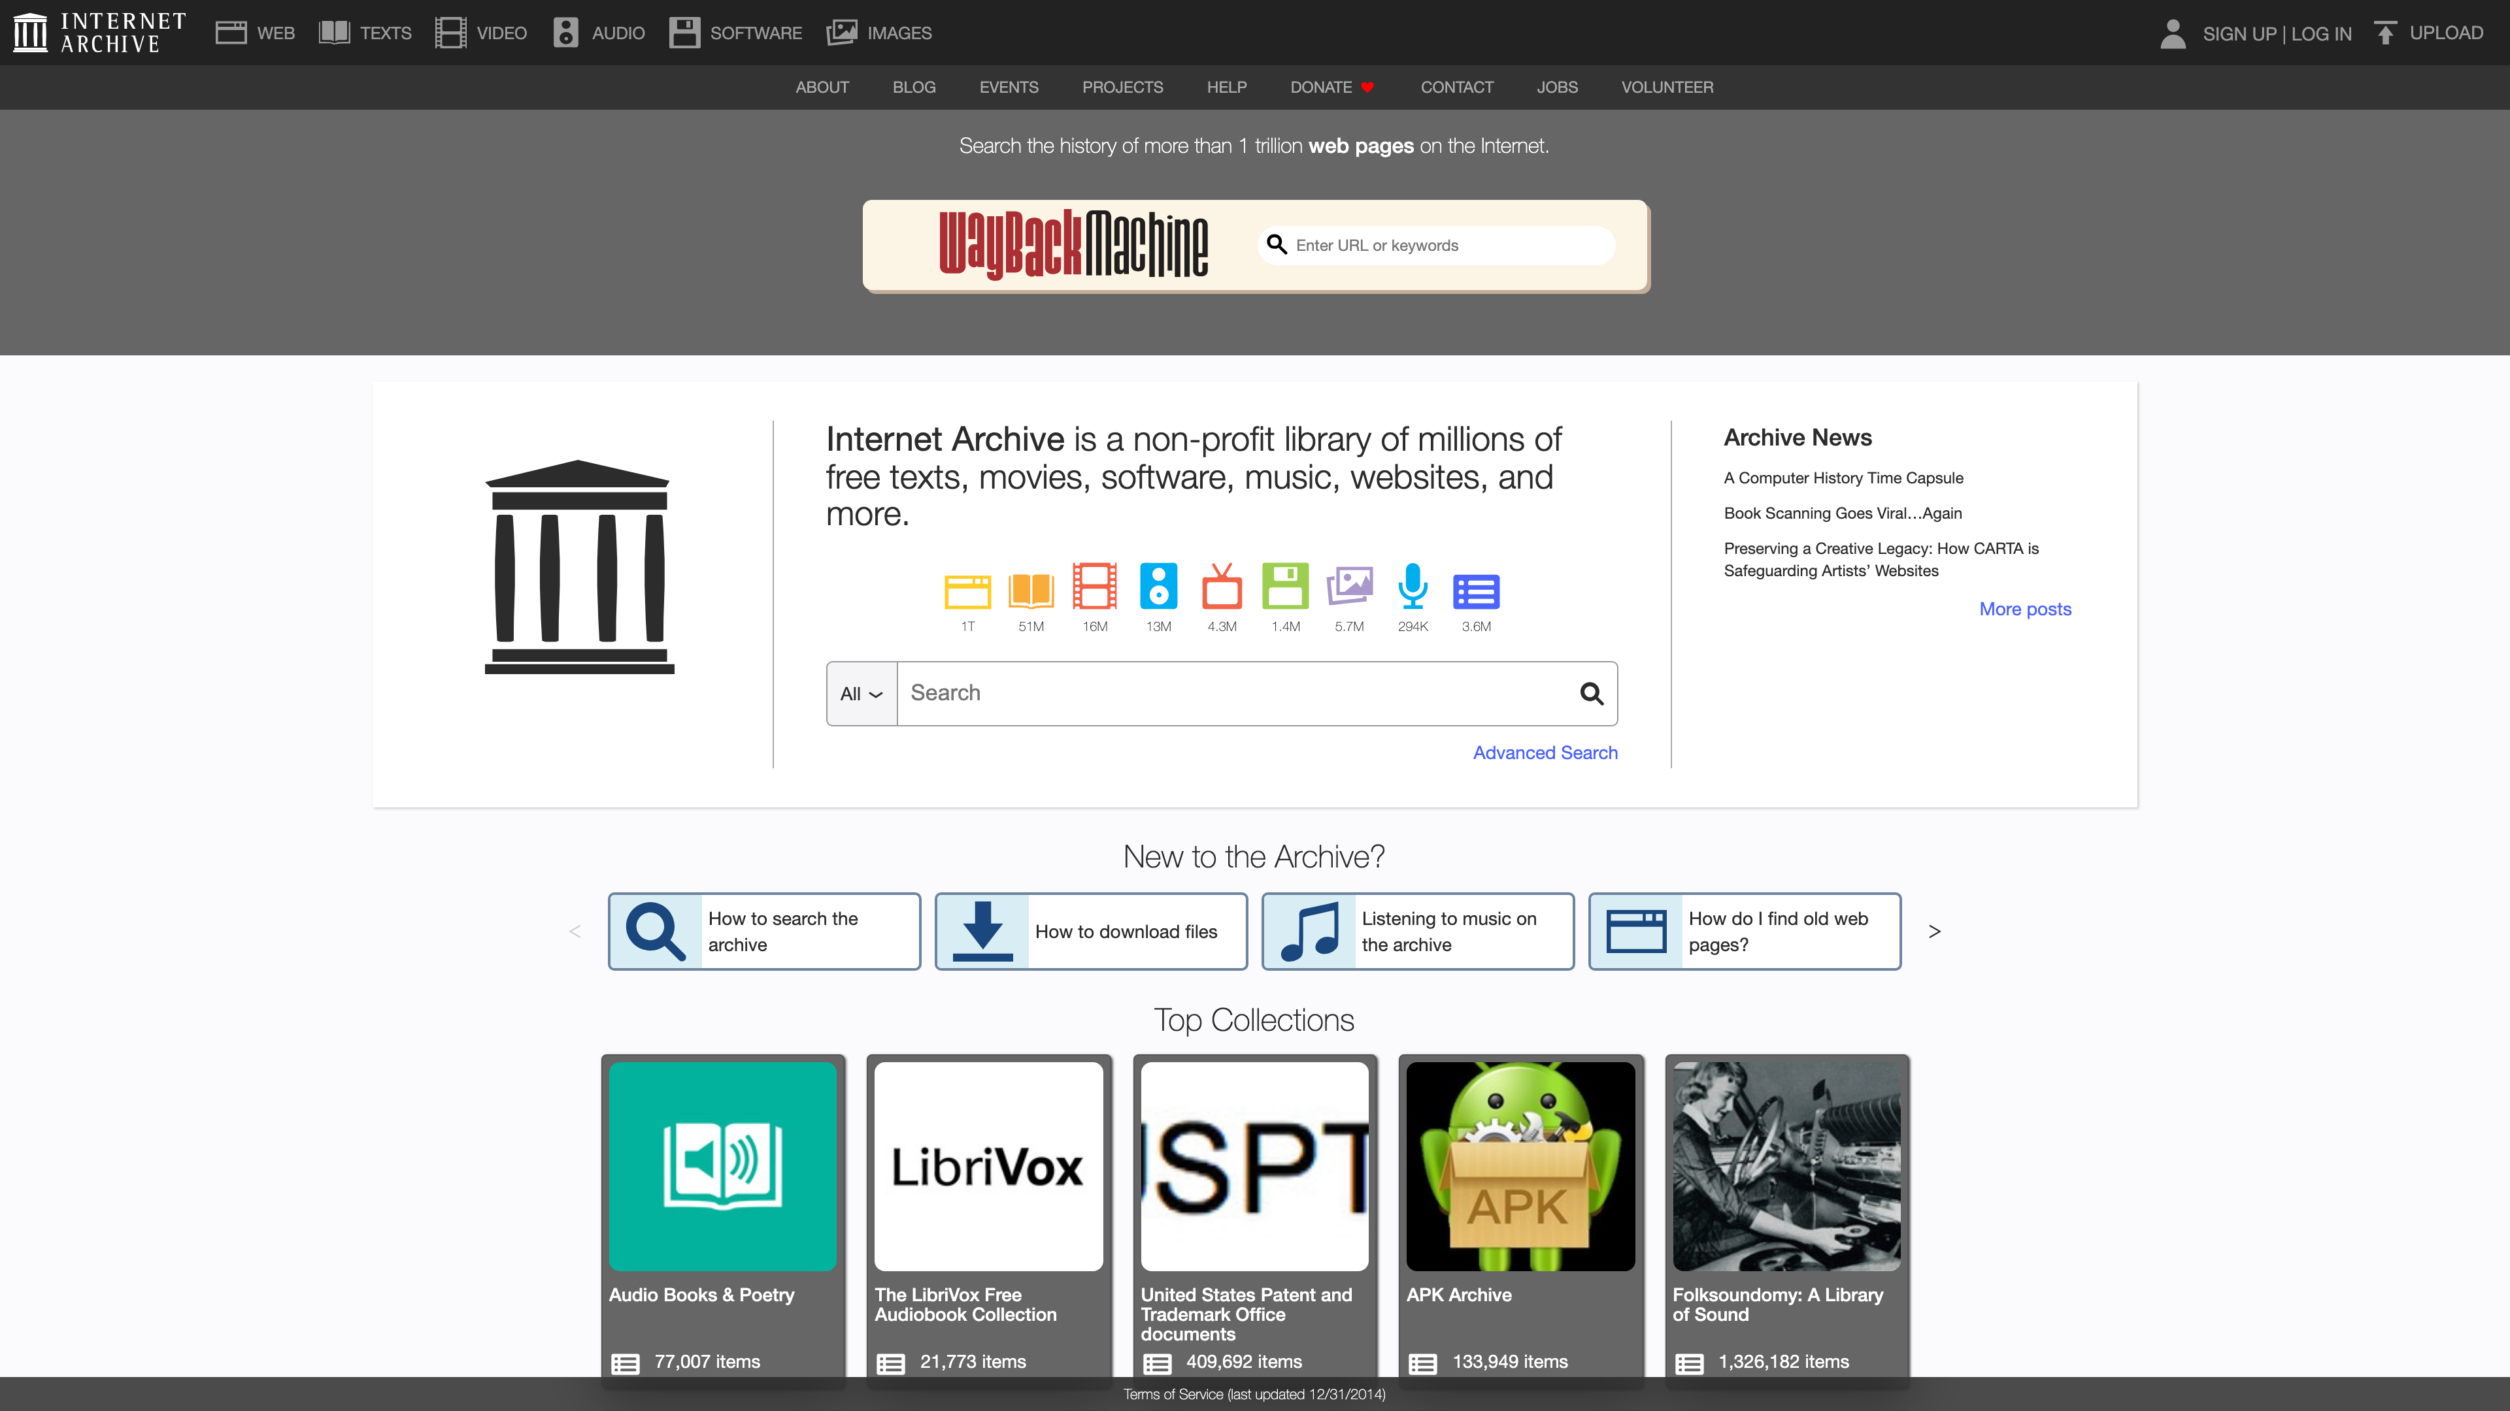
Task: Click the Wayback Machine logo
Action: (1073, 244)
